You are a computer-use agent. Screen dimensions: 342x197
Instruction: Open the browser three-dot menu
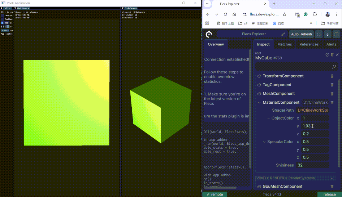pos(337,14)
